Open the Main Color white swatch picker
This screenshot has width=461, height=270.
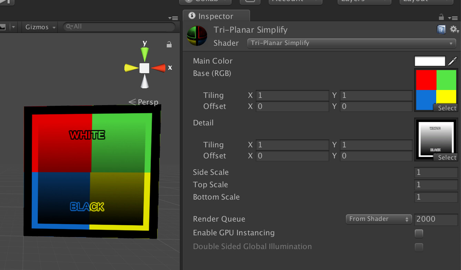(x=429, y=61)
